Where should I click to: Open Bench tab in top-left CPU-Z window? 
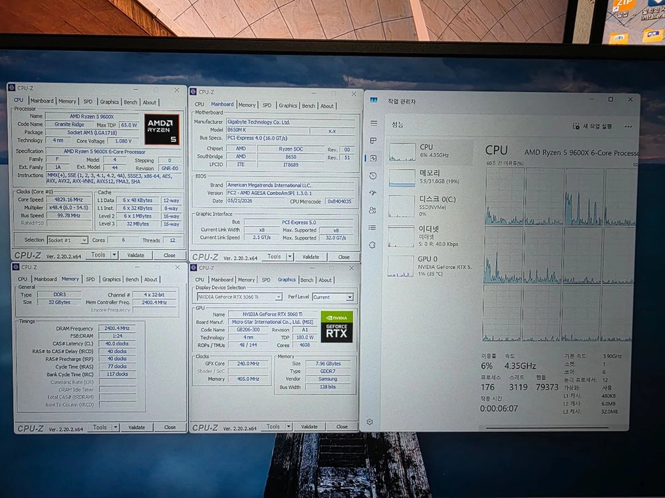pyautogui.click(x=130, y=102)
